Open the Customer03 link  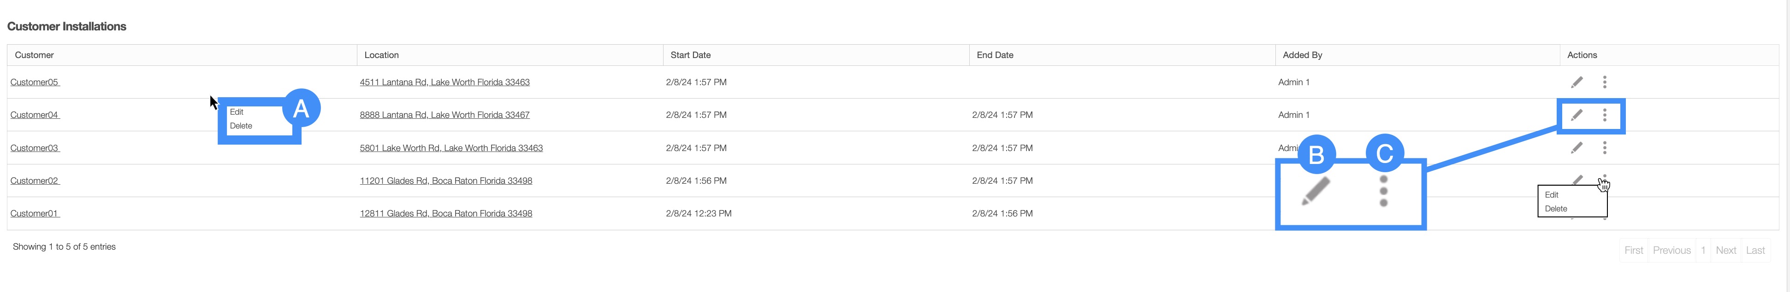click(35, 148)
